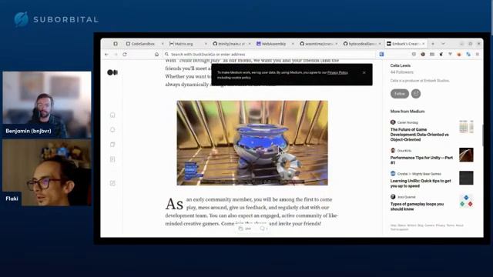Open Medium notifications bell icon
493x277 pixels.
coord(112,130)
